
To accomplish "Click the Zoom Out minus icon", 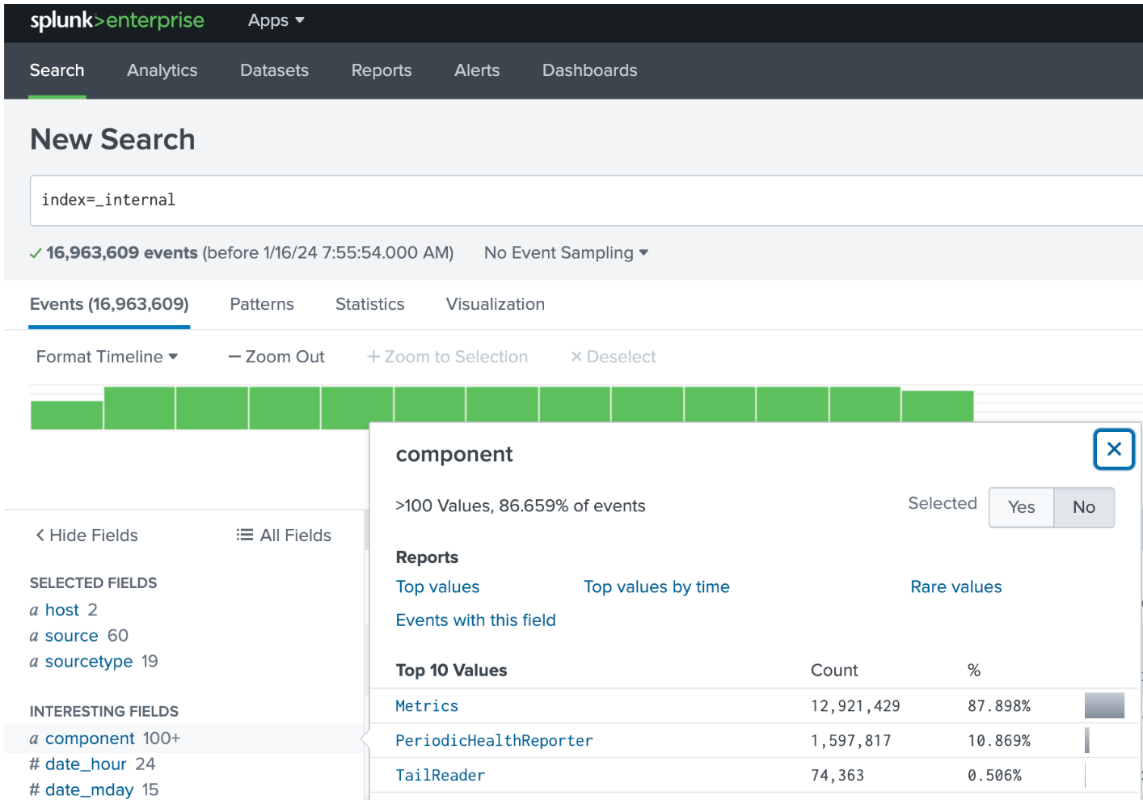I will coord(234,357).
